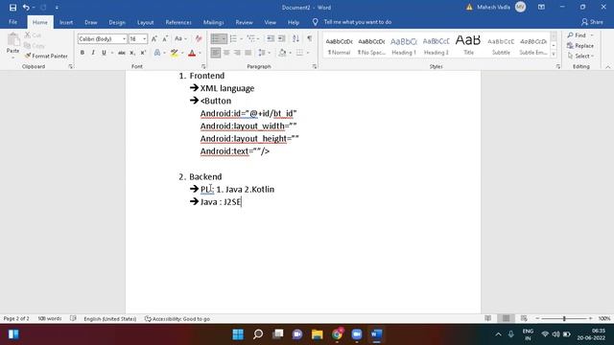Viewport: 614px width, 345px height.
Task: Open the font name dropdown
Action: tap(124, 38)
